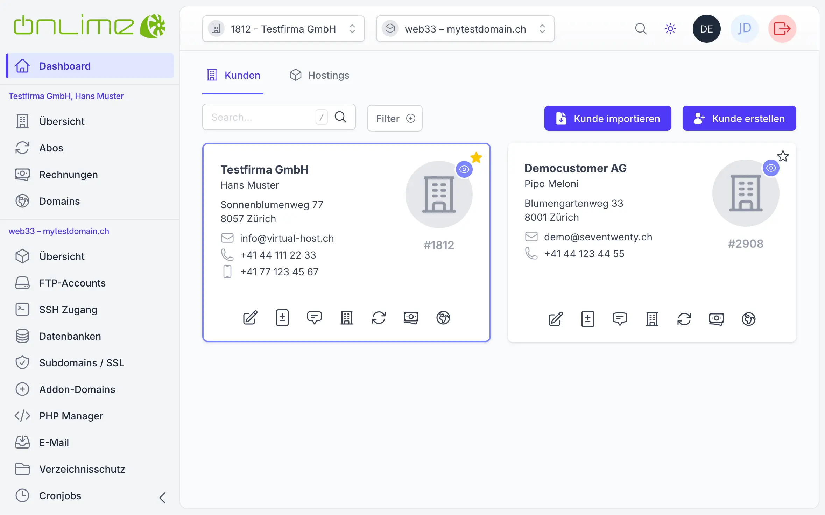Click the red logout icon

782,29
